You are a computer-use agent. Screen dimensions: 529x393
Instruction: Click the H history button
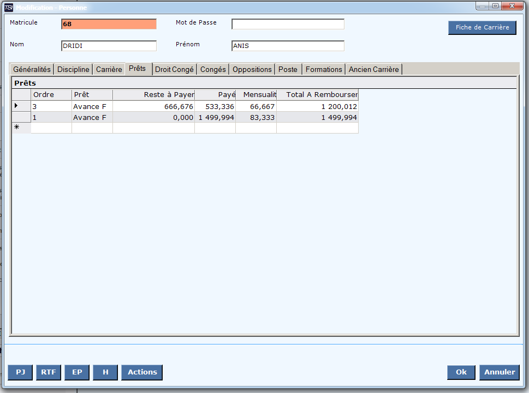tap(105, 372)
